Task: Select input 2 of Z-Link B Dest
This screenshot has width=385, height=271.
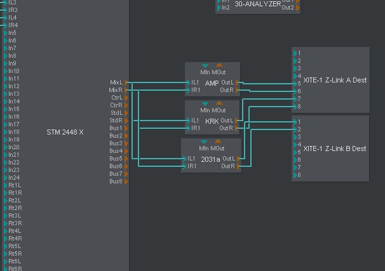Action: click(295, 129)
